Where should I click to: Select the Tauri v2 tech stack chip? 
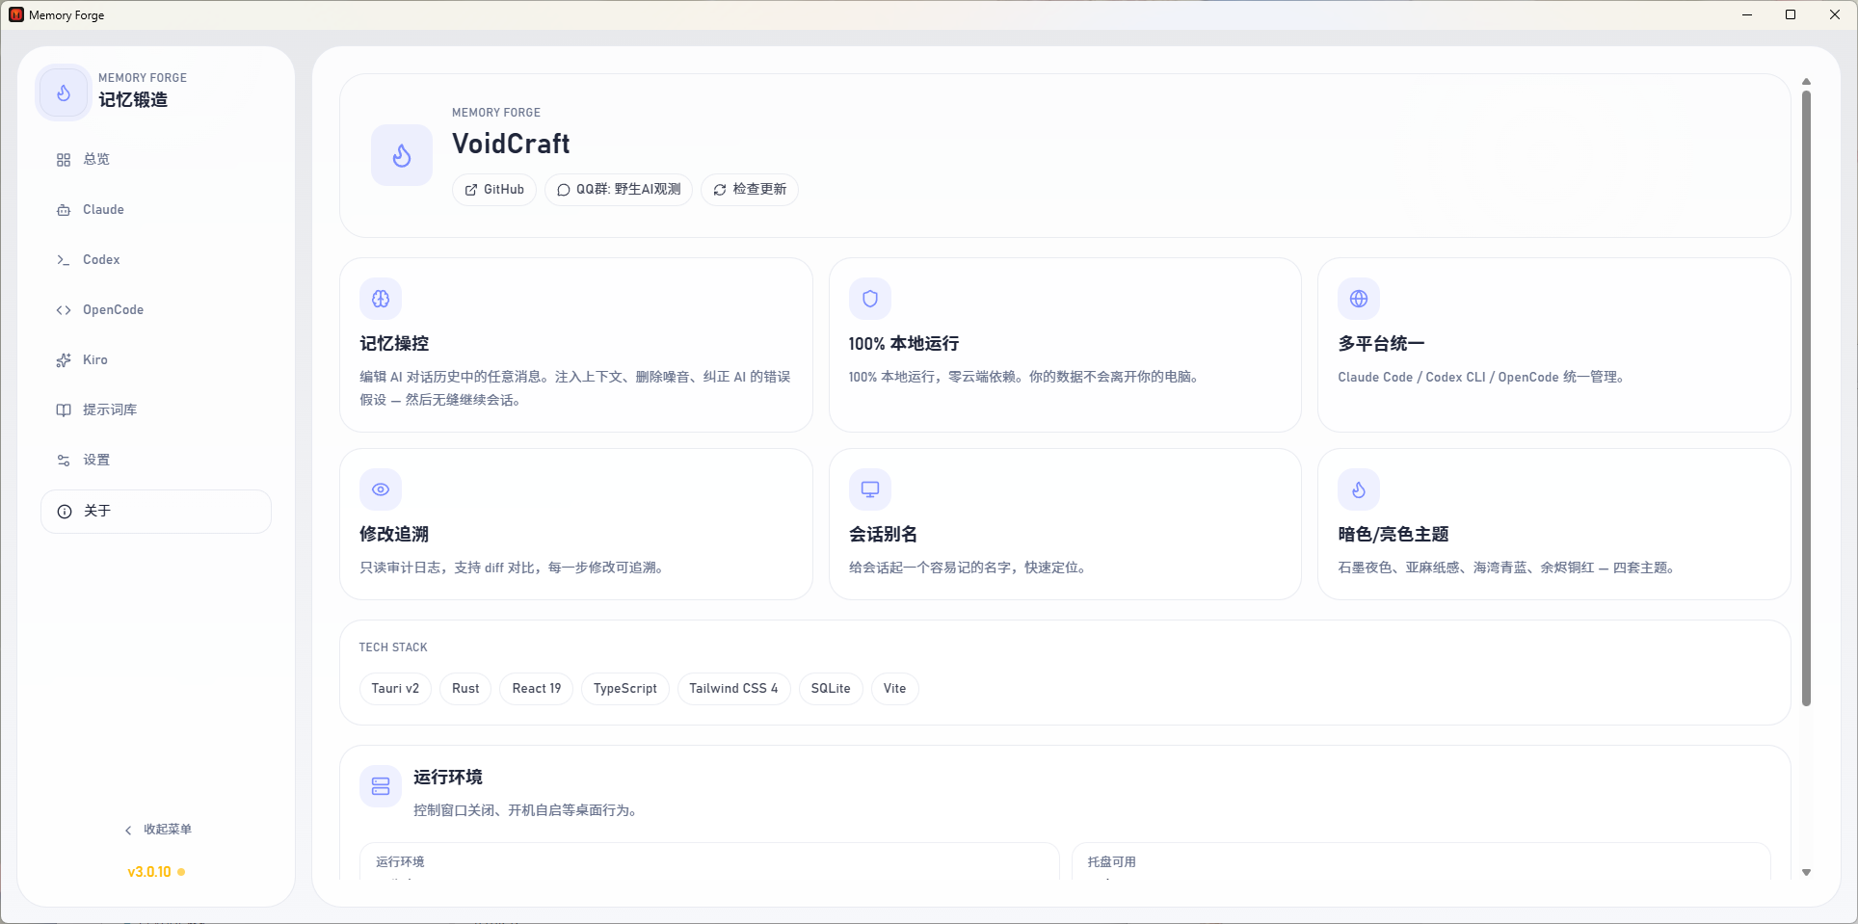point(395,689)
